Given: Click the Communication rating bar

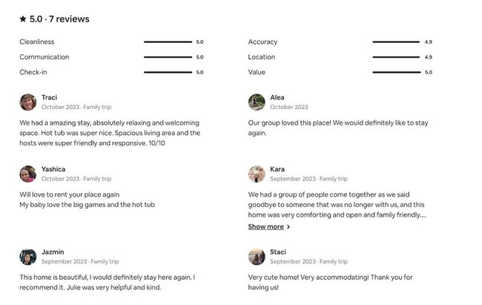Looking at the screenshot, I should 168,57.
